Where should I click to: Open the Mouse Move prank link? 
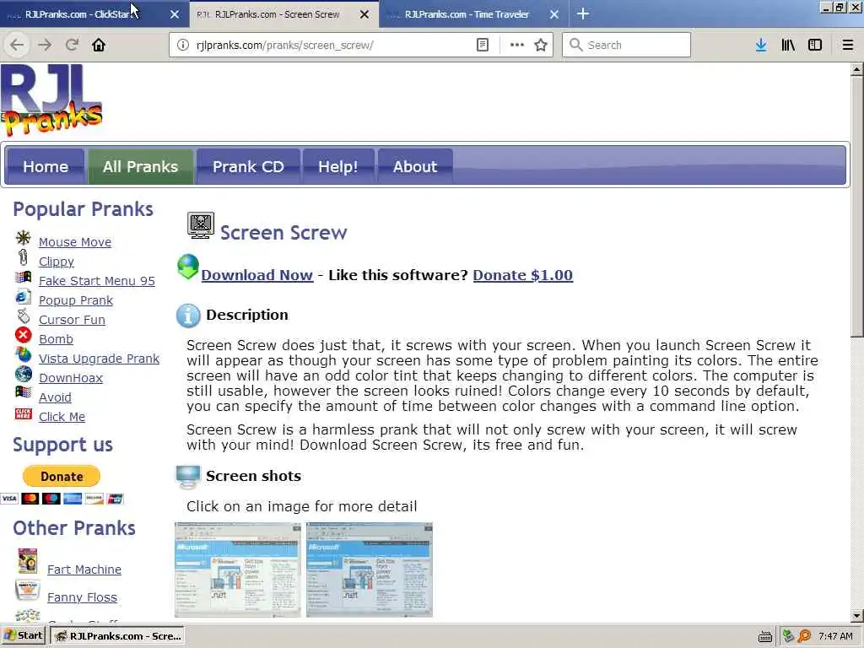coord(75,242)
